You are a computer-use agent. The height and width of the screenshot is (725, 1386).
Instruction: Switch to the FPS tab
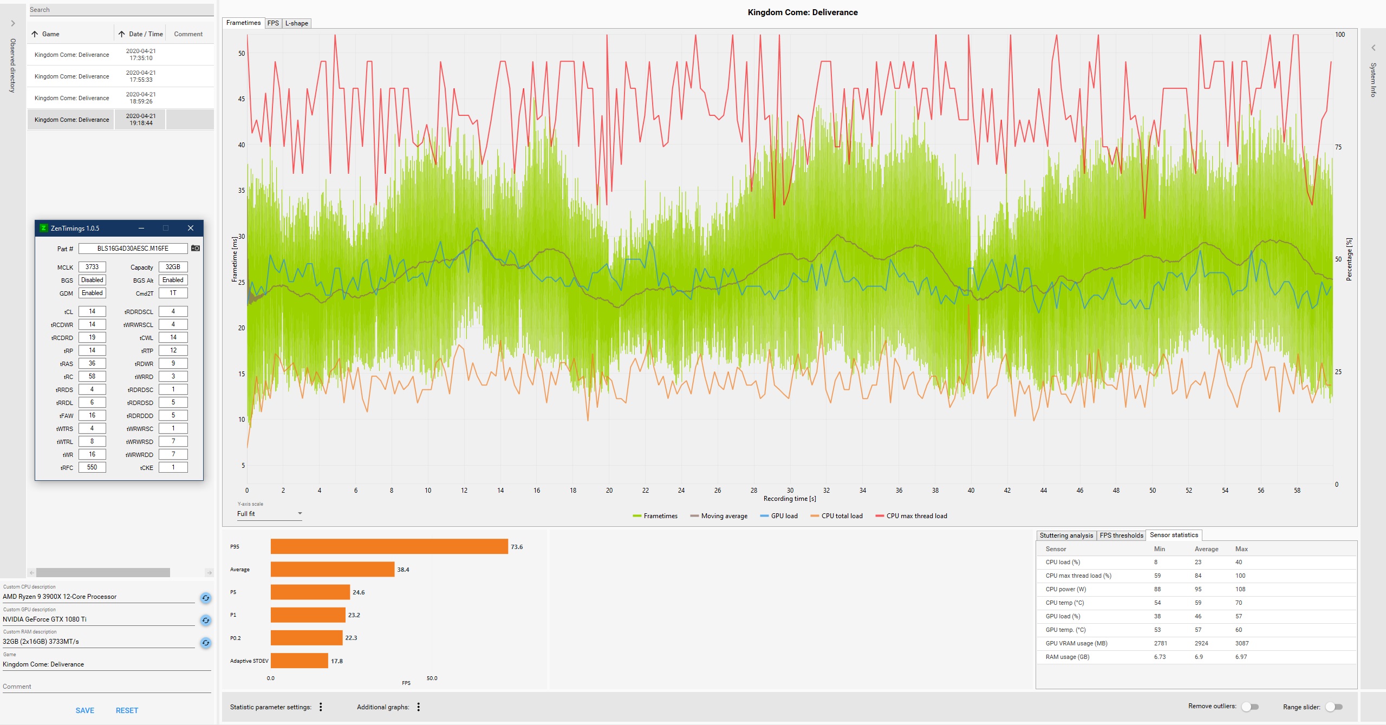(x=273, y=23)
